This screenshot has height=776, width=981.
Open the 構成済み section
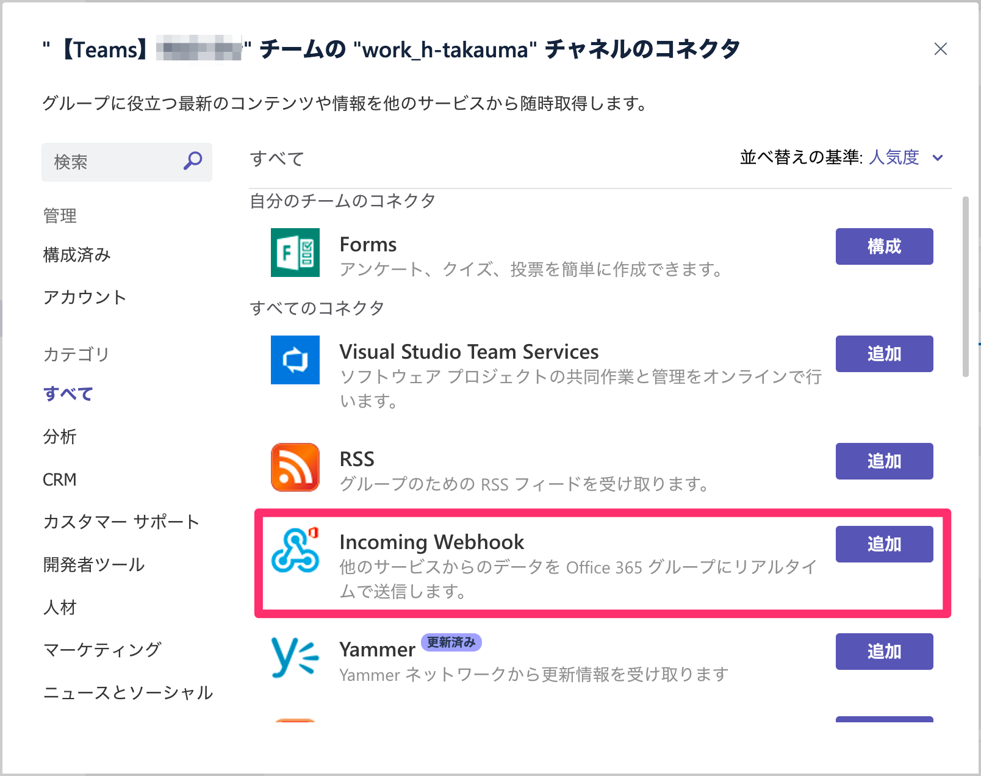click(x=77, y=254)
